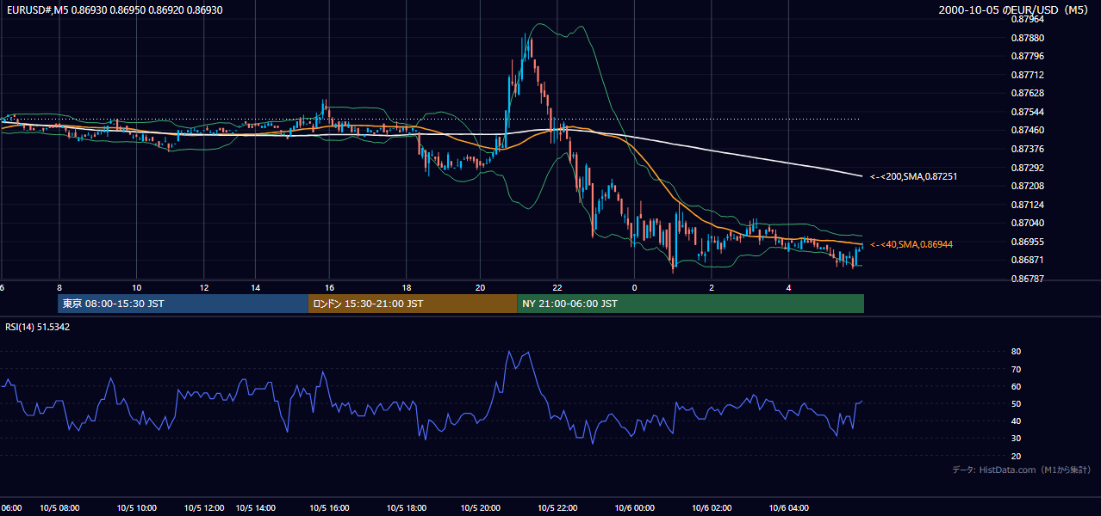This screenshot has height=516, width=1101.
Task: Select the 東京 08:00-15:30 JST session bar
Action: [x=183, y=304]
